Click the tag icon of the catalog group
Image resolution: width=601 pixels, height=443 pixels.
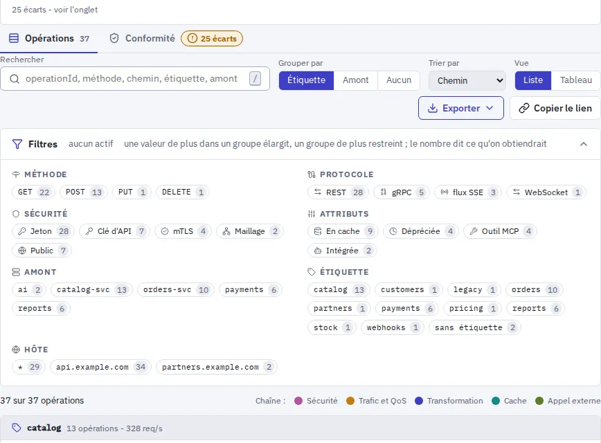click(x=17, y=428)
